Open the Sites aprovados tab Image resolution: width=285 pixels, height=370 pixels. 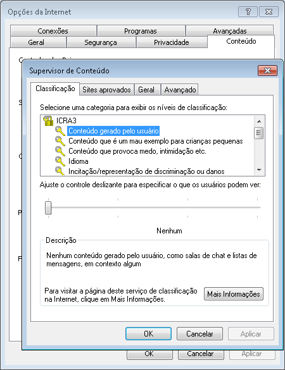coord(106,90)
